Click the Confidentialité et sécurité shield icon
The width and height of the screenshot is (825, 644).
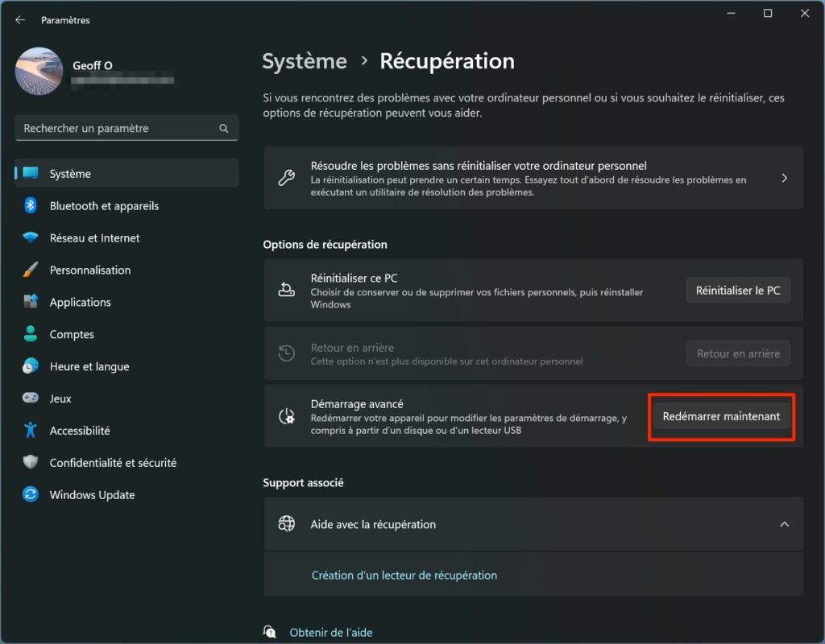31,463
